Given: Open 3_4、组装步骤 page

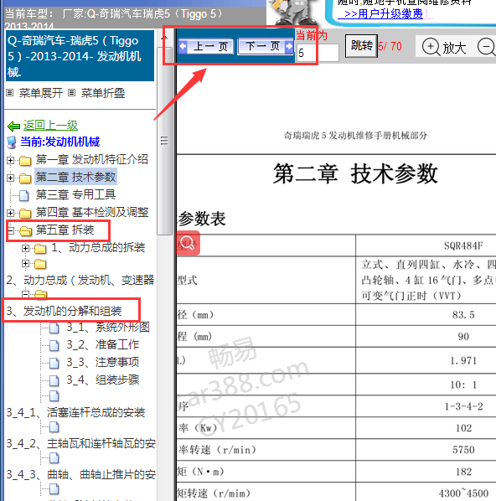Looking at the screenshot, I should 102,380.
